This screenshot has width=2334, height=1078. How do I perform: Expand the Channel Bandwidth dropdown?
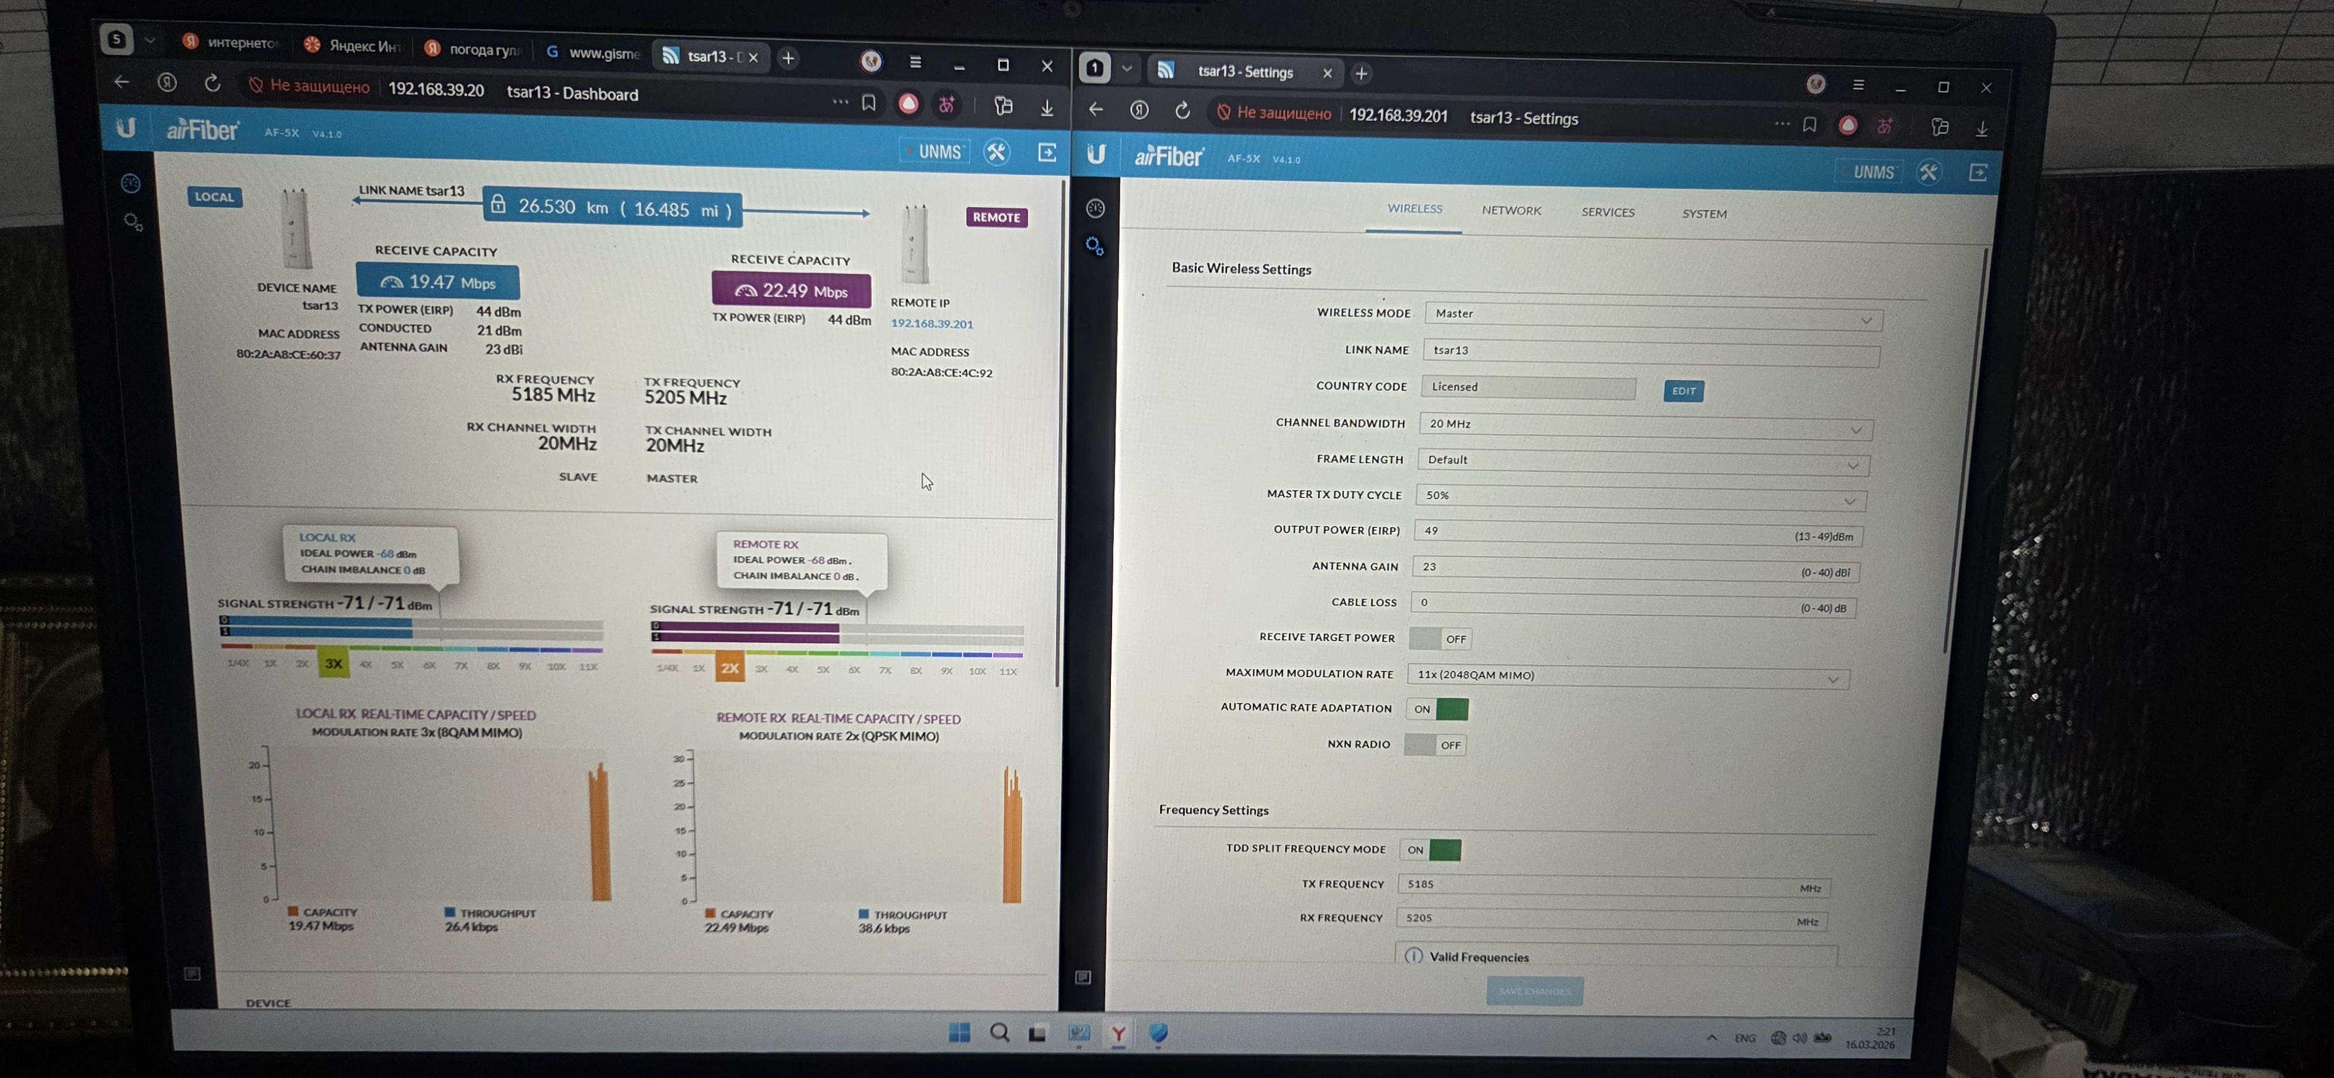tap(1644, 426)
